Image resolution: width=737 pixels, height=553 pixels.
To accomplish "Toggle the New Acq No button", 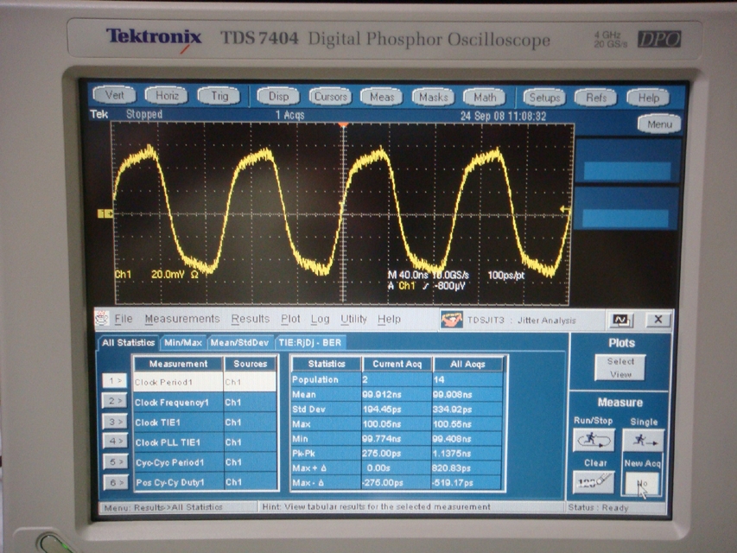I will (643, 483).
